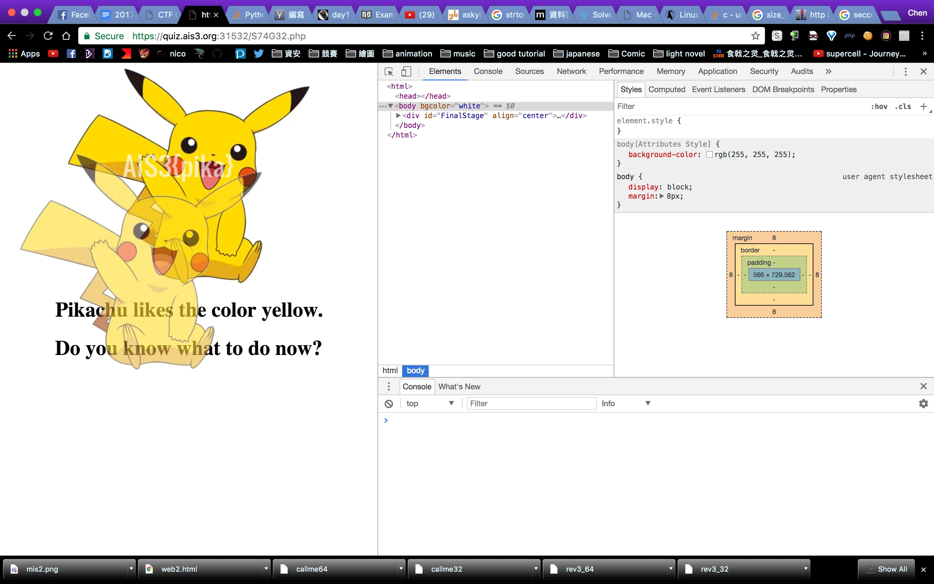Open the Facebook bookmark icon
This screenshot has width=934, height=584.
[71, 54]
